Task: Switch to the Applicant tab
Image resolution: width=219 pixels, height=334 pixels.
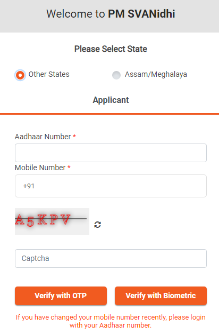Action: point(111,100)
